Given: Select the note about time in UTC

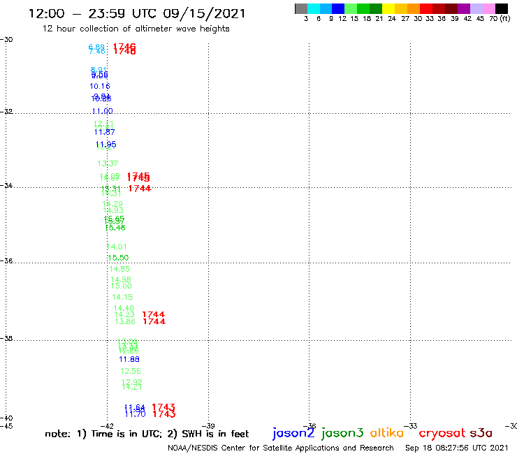Looking at the screenshot, I should (x=147, y=434).
